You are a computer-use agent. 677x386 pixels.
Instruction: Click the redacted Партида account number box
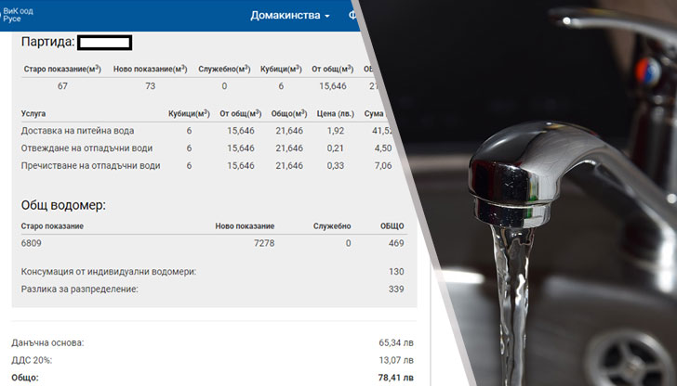[x=104, y=42]
